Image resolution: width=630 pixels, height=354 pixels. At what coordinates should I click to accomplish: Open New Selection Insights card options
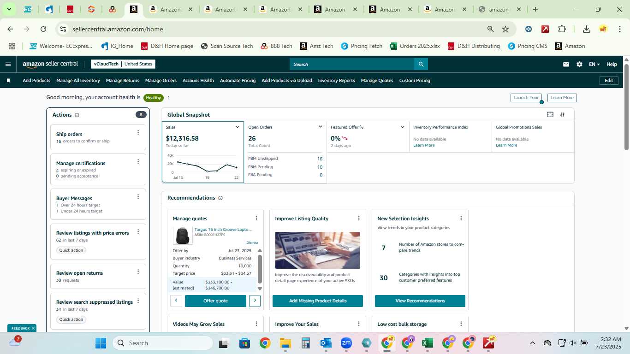[461, 218]
